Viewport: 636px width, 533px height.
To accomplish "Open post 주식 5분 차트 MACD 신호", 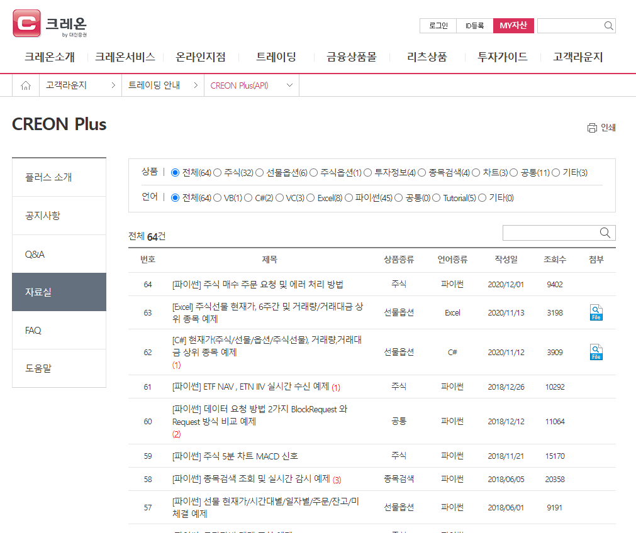I will (235, 456).
